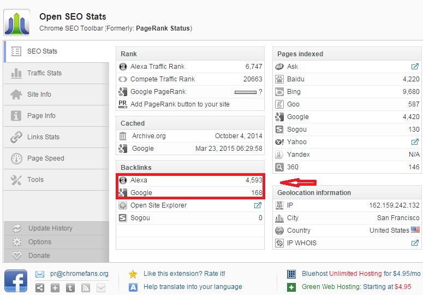Image resolution: width=423 pixels, height=295 pixels.
Task: Click the Archive.org building icon
Action: 123,136
